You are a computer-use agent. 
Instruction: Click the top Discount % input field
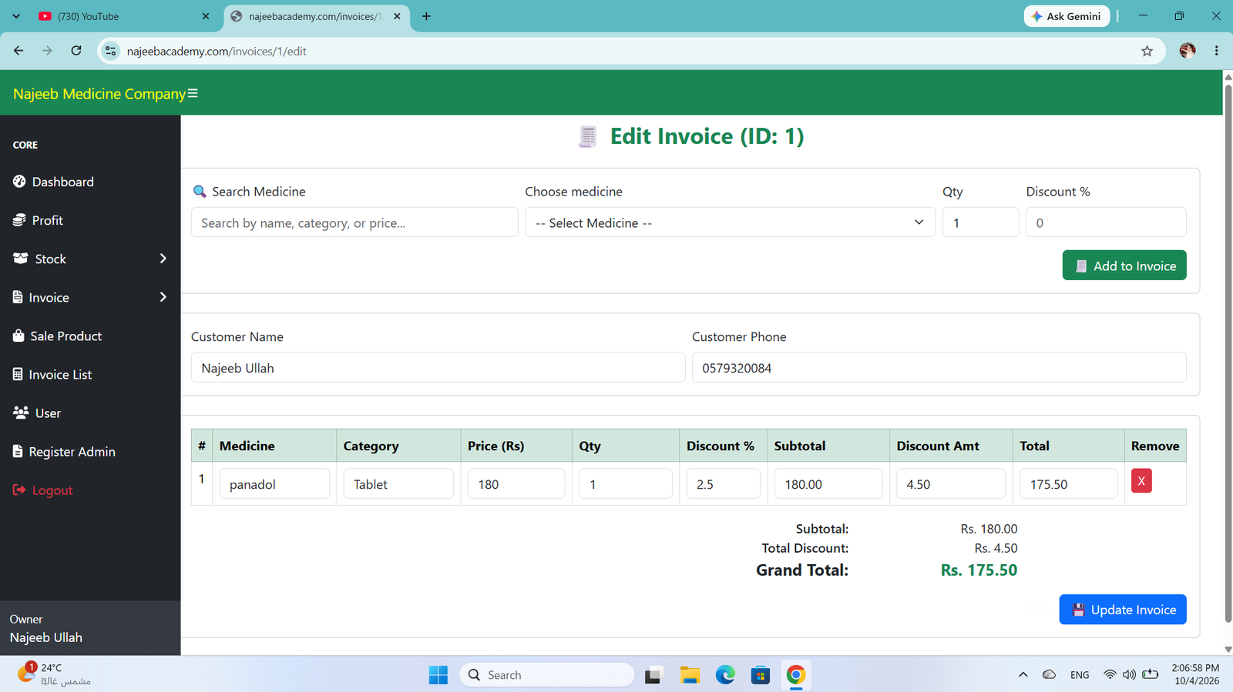point(1106,222)
